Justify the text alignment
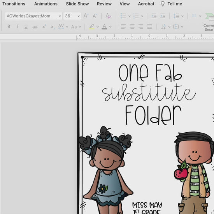Image resolution: width=214 pixels, height=214 pixels. click(149, 26)
